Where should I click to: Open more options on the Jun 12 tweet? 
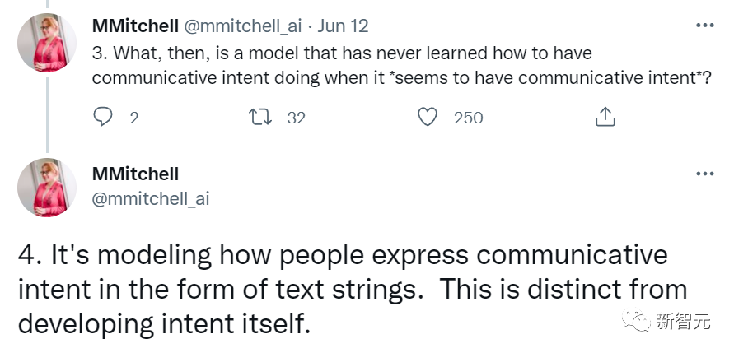click(x=704, y=26)
